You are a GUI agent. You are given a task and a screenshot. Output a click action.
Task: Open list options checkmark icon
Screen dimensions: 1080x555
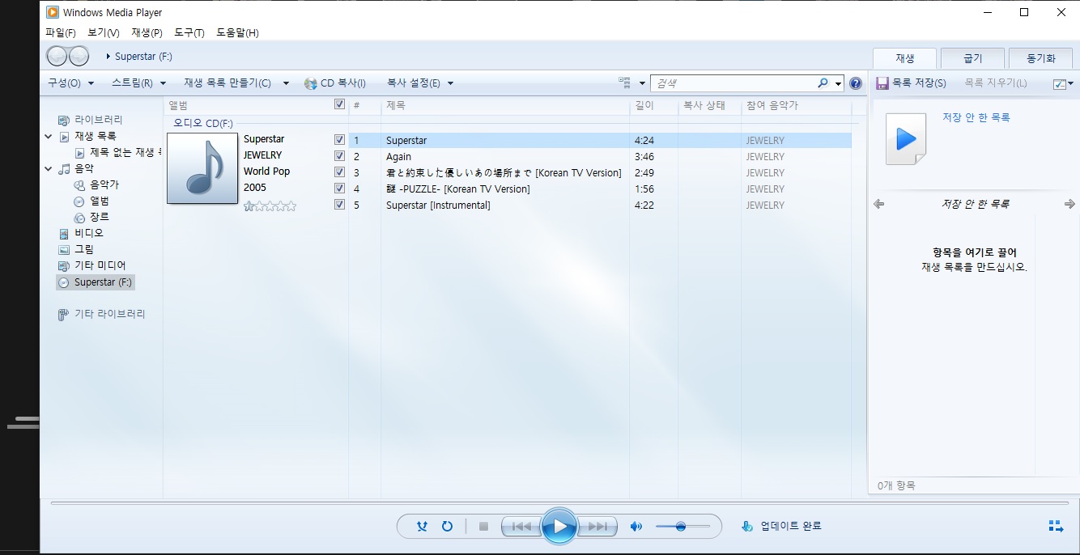1060,83
